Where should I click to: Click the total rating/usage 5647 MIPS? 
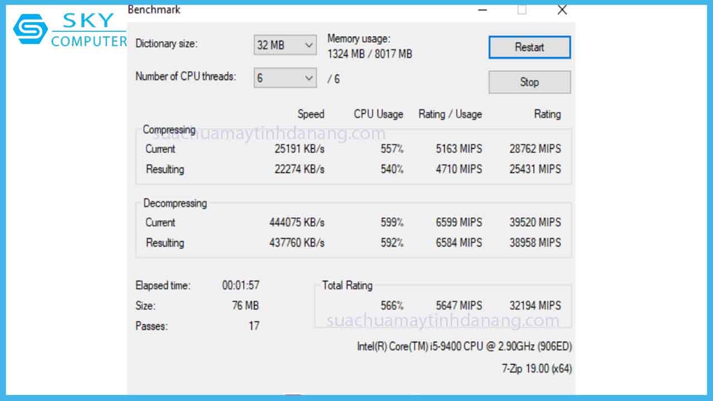point(459,305)
